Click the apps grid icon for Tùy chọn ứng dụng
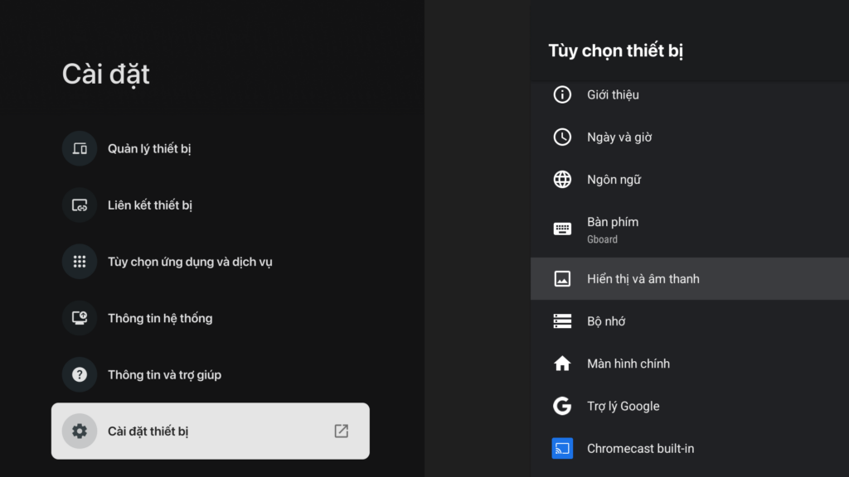This screenshot has width=849, height=477. 80,262
